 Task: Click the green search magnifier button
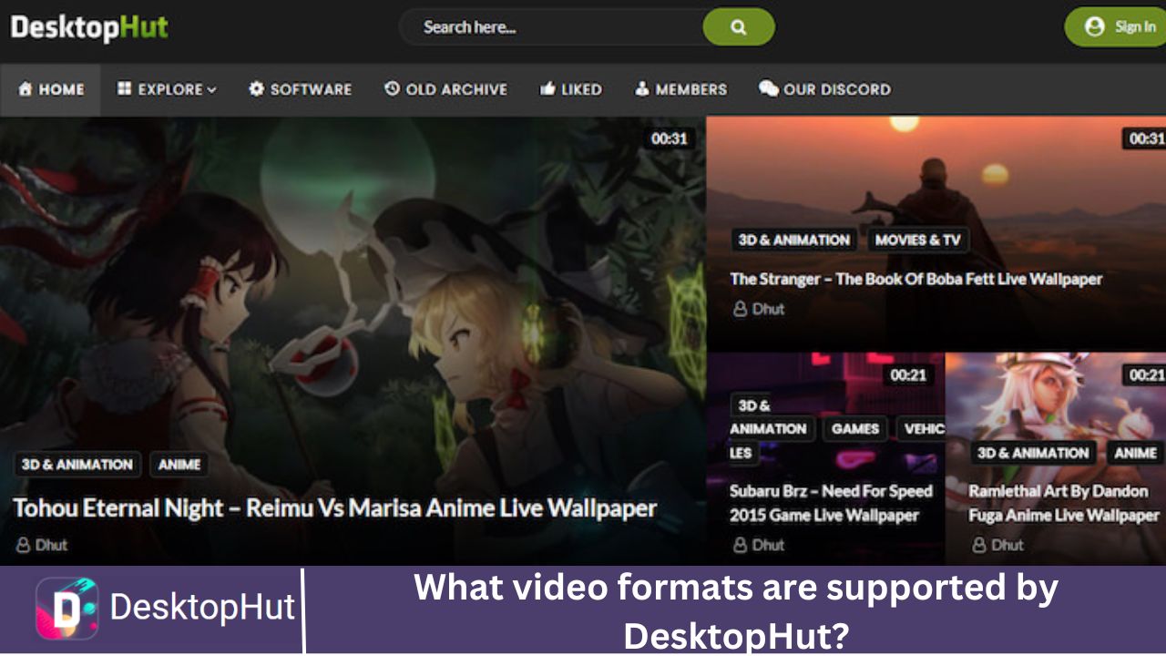point(739,27)
